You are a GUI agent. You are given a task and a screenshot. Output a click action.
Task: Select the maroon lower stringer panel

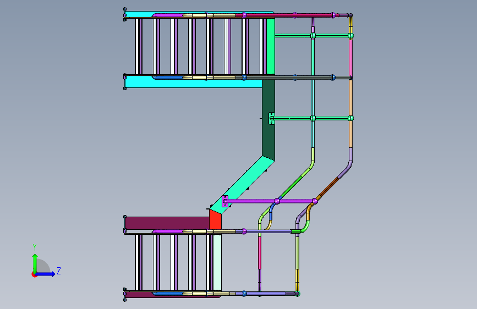[x=167, y=223]
